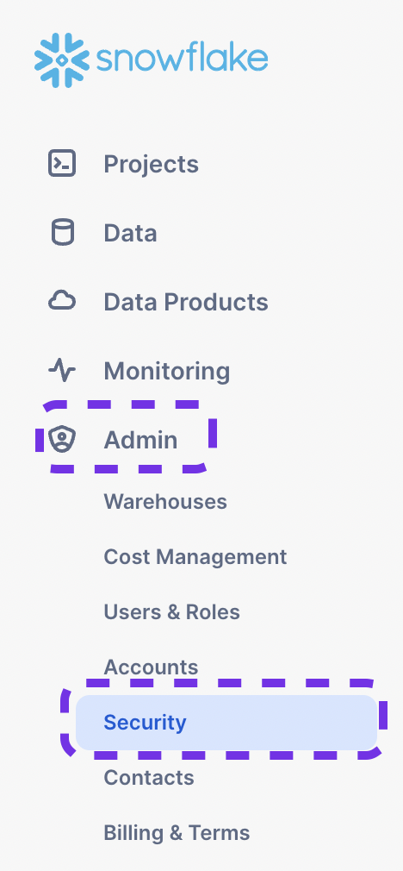Screen dimensions: 403x871
Task: Click the light blue Security highlight background
Action: pos(226,723)
